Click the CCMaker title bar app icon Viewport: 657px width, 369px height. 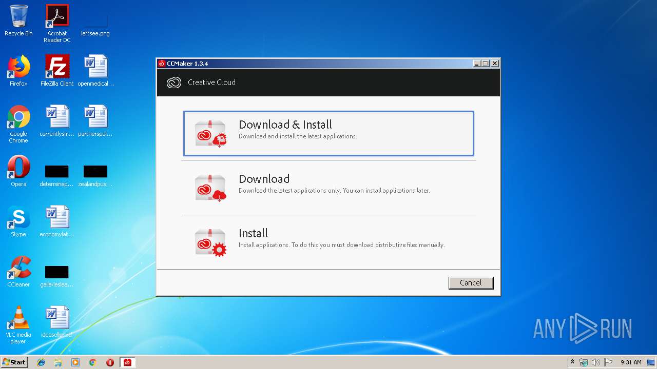pyautogui.click(x=162, y=64)
